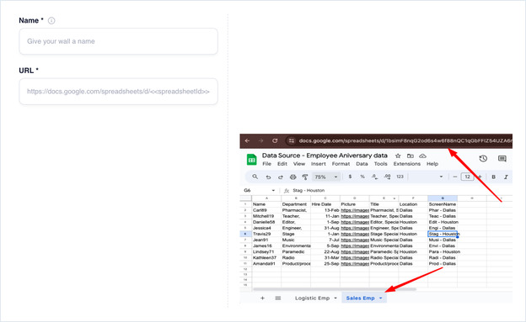Viewport: 526px width, 322px height.
Task: Open the Insert menu
Action: point(318,164)
